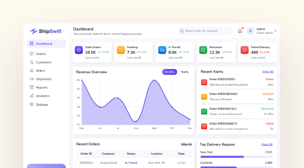304x168 pixels.
Task: Click the red Failed Delivery icon
Action: pyautogui.click(x=245, y=50)
